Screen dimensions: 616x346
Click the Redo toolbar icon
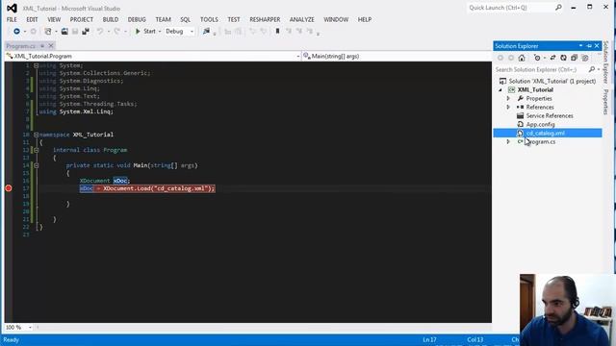tap(117, 32)
